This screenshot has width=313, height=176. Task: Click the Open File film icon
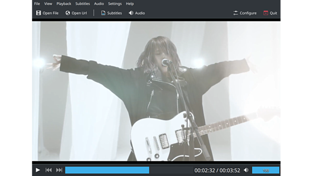click(x=38, y=13)
